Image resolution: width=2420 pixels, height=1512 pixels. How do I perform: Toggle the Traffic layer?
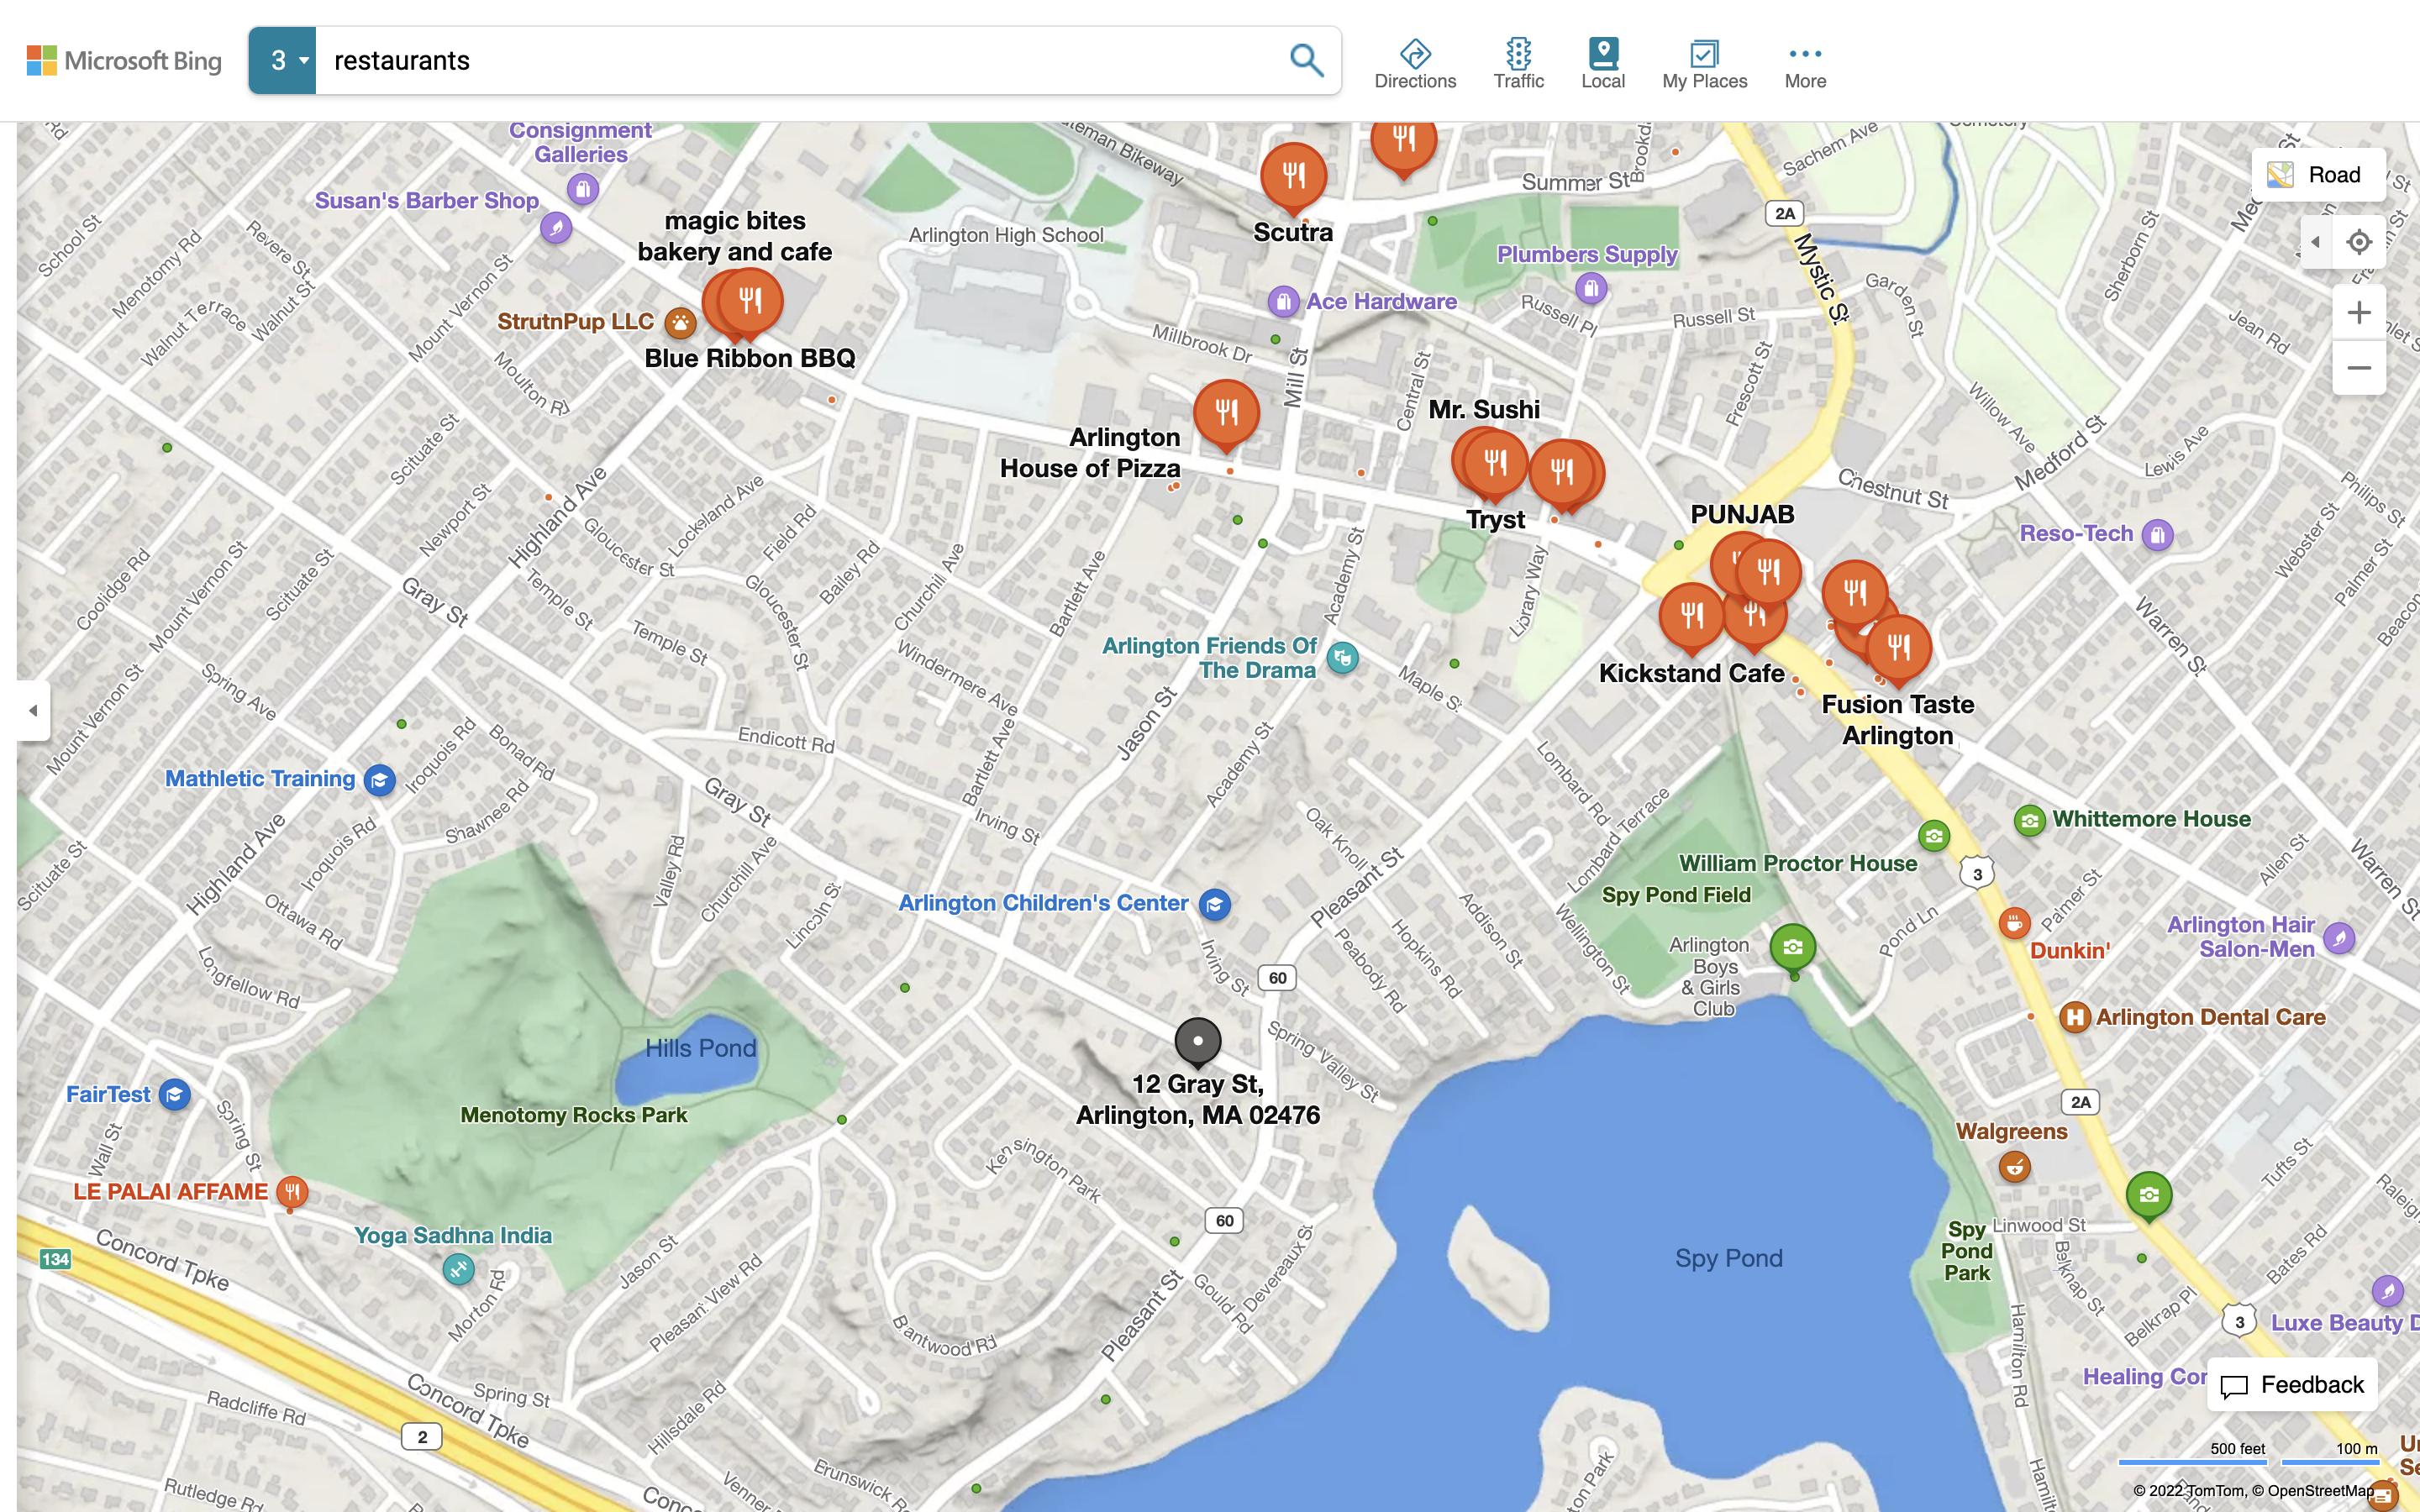(x=1518, y=64)
